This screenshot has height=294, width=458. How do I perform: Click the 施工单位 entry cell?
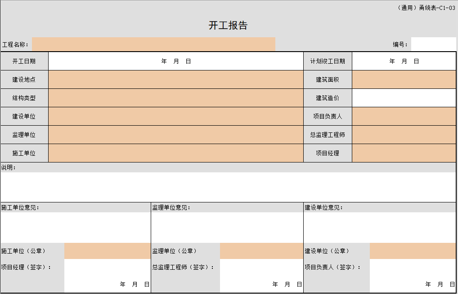click(175, 153)
